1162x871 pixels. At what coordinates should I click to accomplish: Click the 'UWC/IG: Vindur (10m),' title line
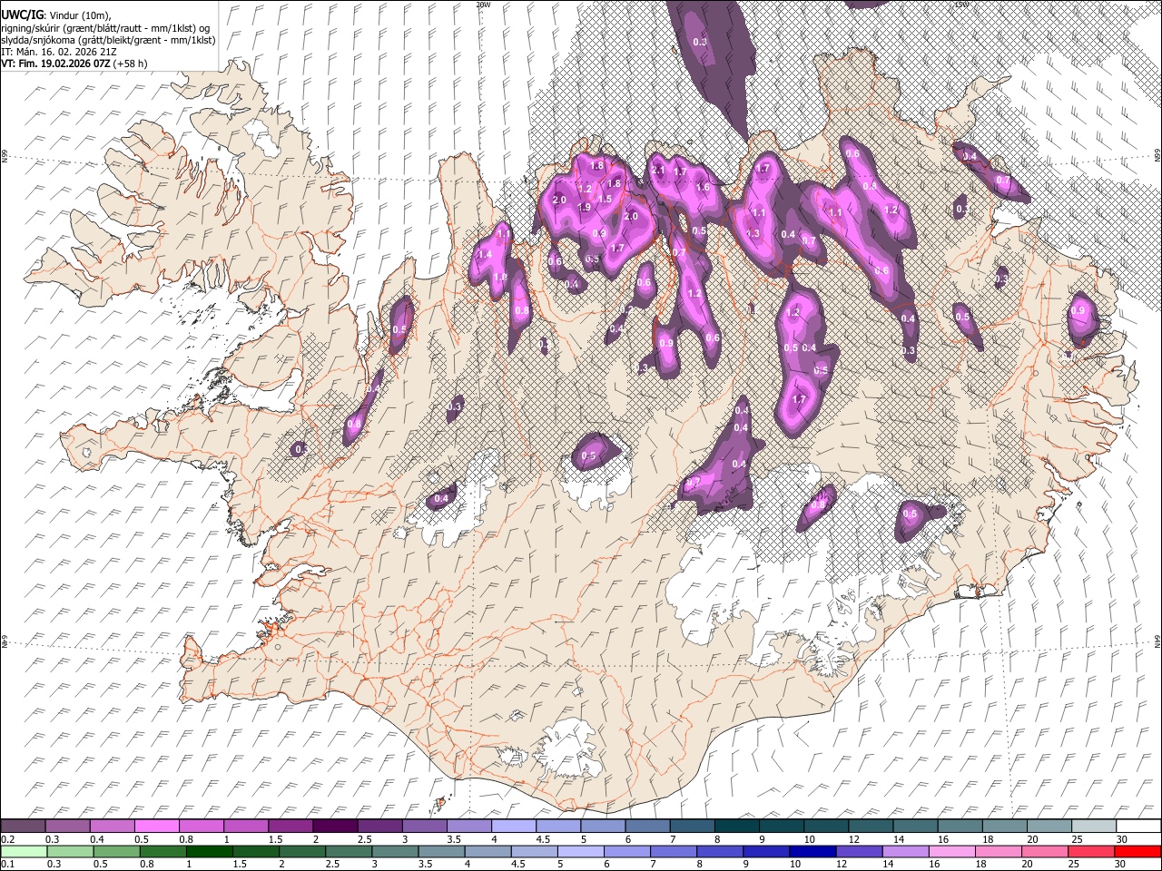pos(56,16)
